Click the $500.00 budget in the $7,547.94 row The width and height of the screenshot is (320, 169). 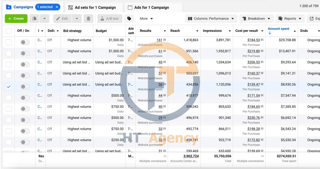[117, 95]
